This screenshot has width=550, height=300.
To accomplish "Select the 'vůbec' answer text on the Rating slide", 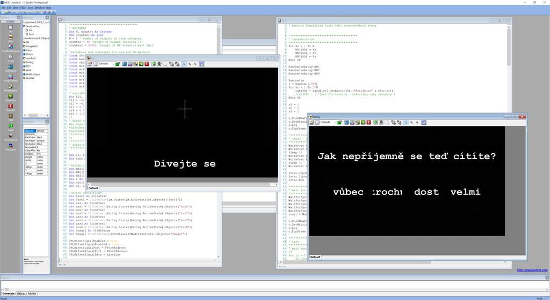I will [348, 192].
